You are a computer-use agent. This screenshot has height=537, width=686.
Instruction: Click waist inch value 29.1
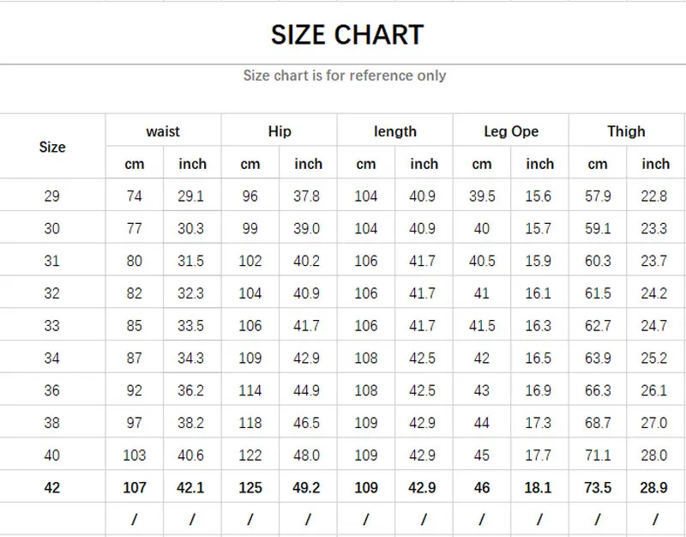coord(191,196)
